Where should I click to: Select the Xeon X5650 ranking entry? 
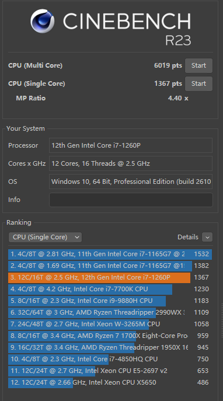pos(110,382)
